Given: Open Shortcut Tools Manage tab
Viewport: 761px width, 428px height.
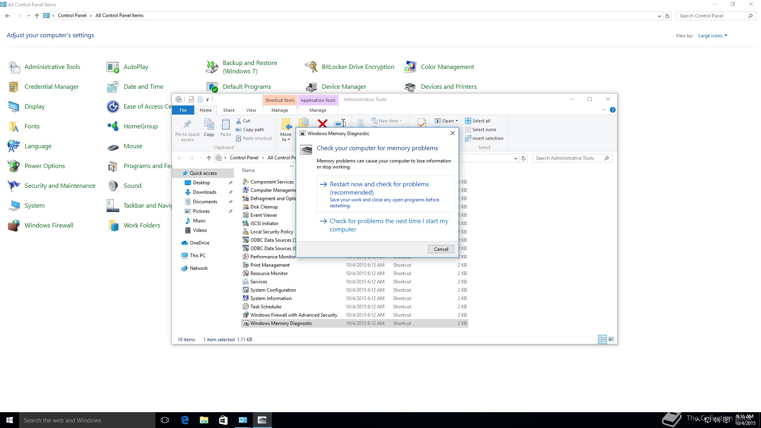Looking at the screenshot, I should click(x=280, y=110).
